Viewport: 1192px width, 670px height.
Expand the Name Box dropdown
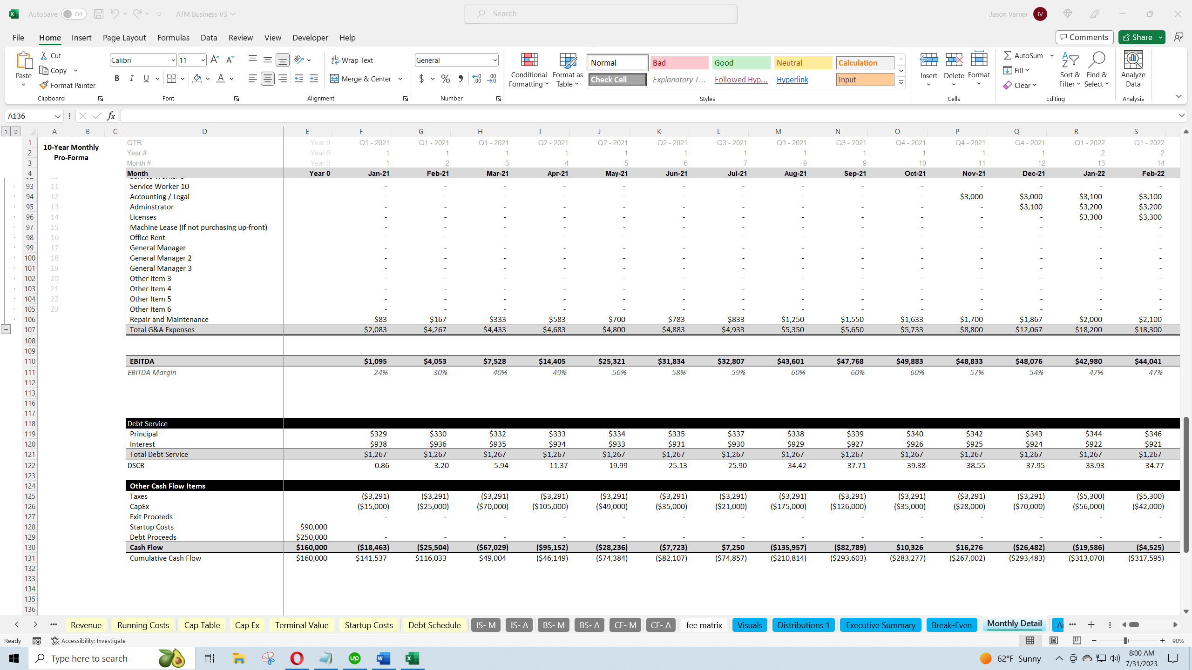pyautogui.click(x=57, y=116)
